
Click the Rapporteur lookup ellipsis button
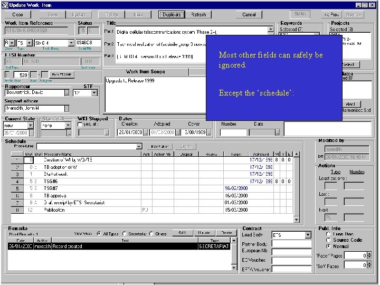click(66, 93)
